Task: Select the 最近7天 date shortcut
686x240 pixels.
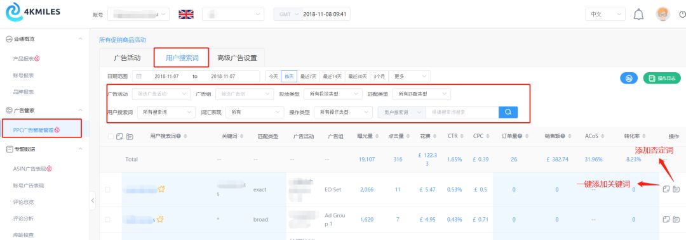Action: tap(309, 76)
